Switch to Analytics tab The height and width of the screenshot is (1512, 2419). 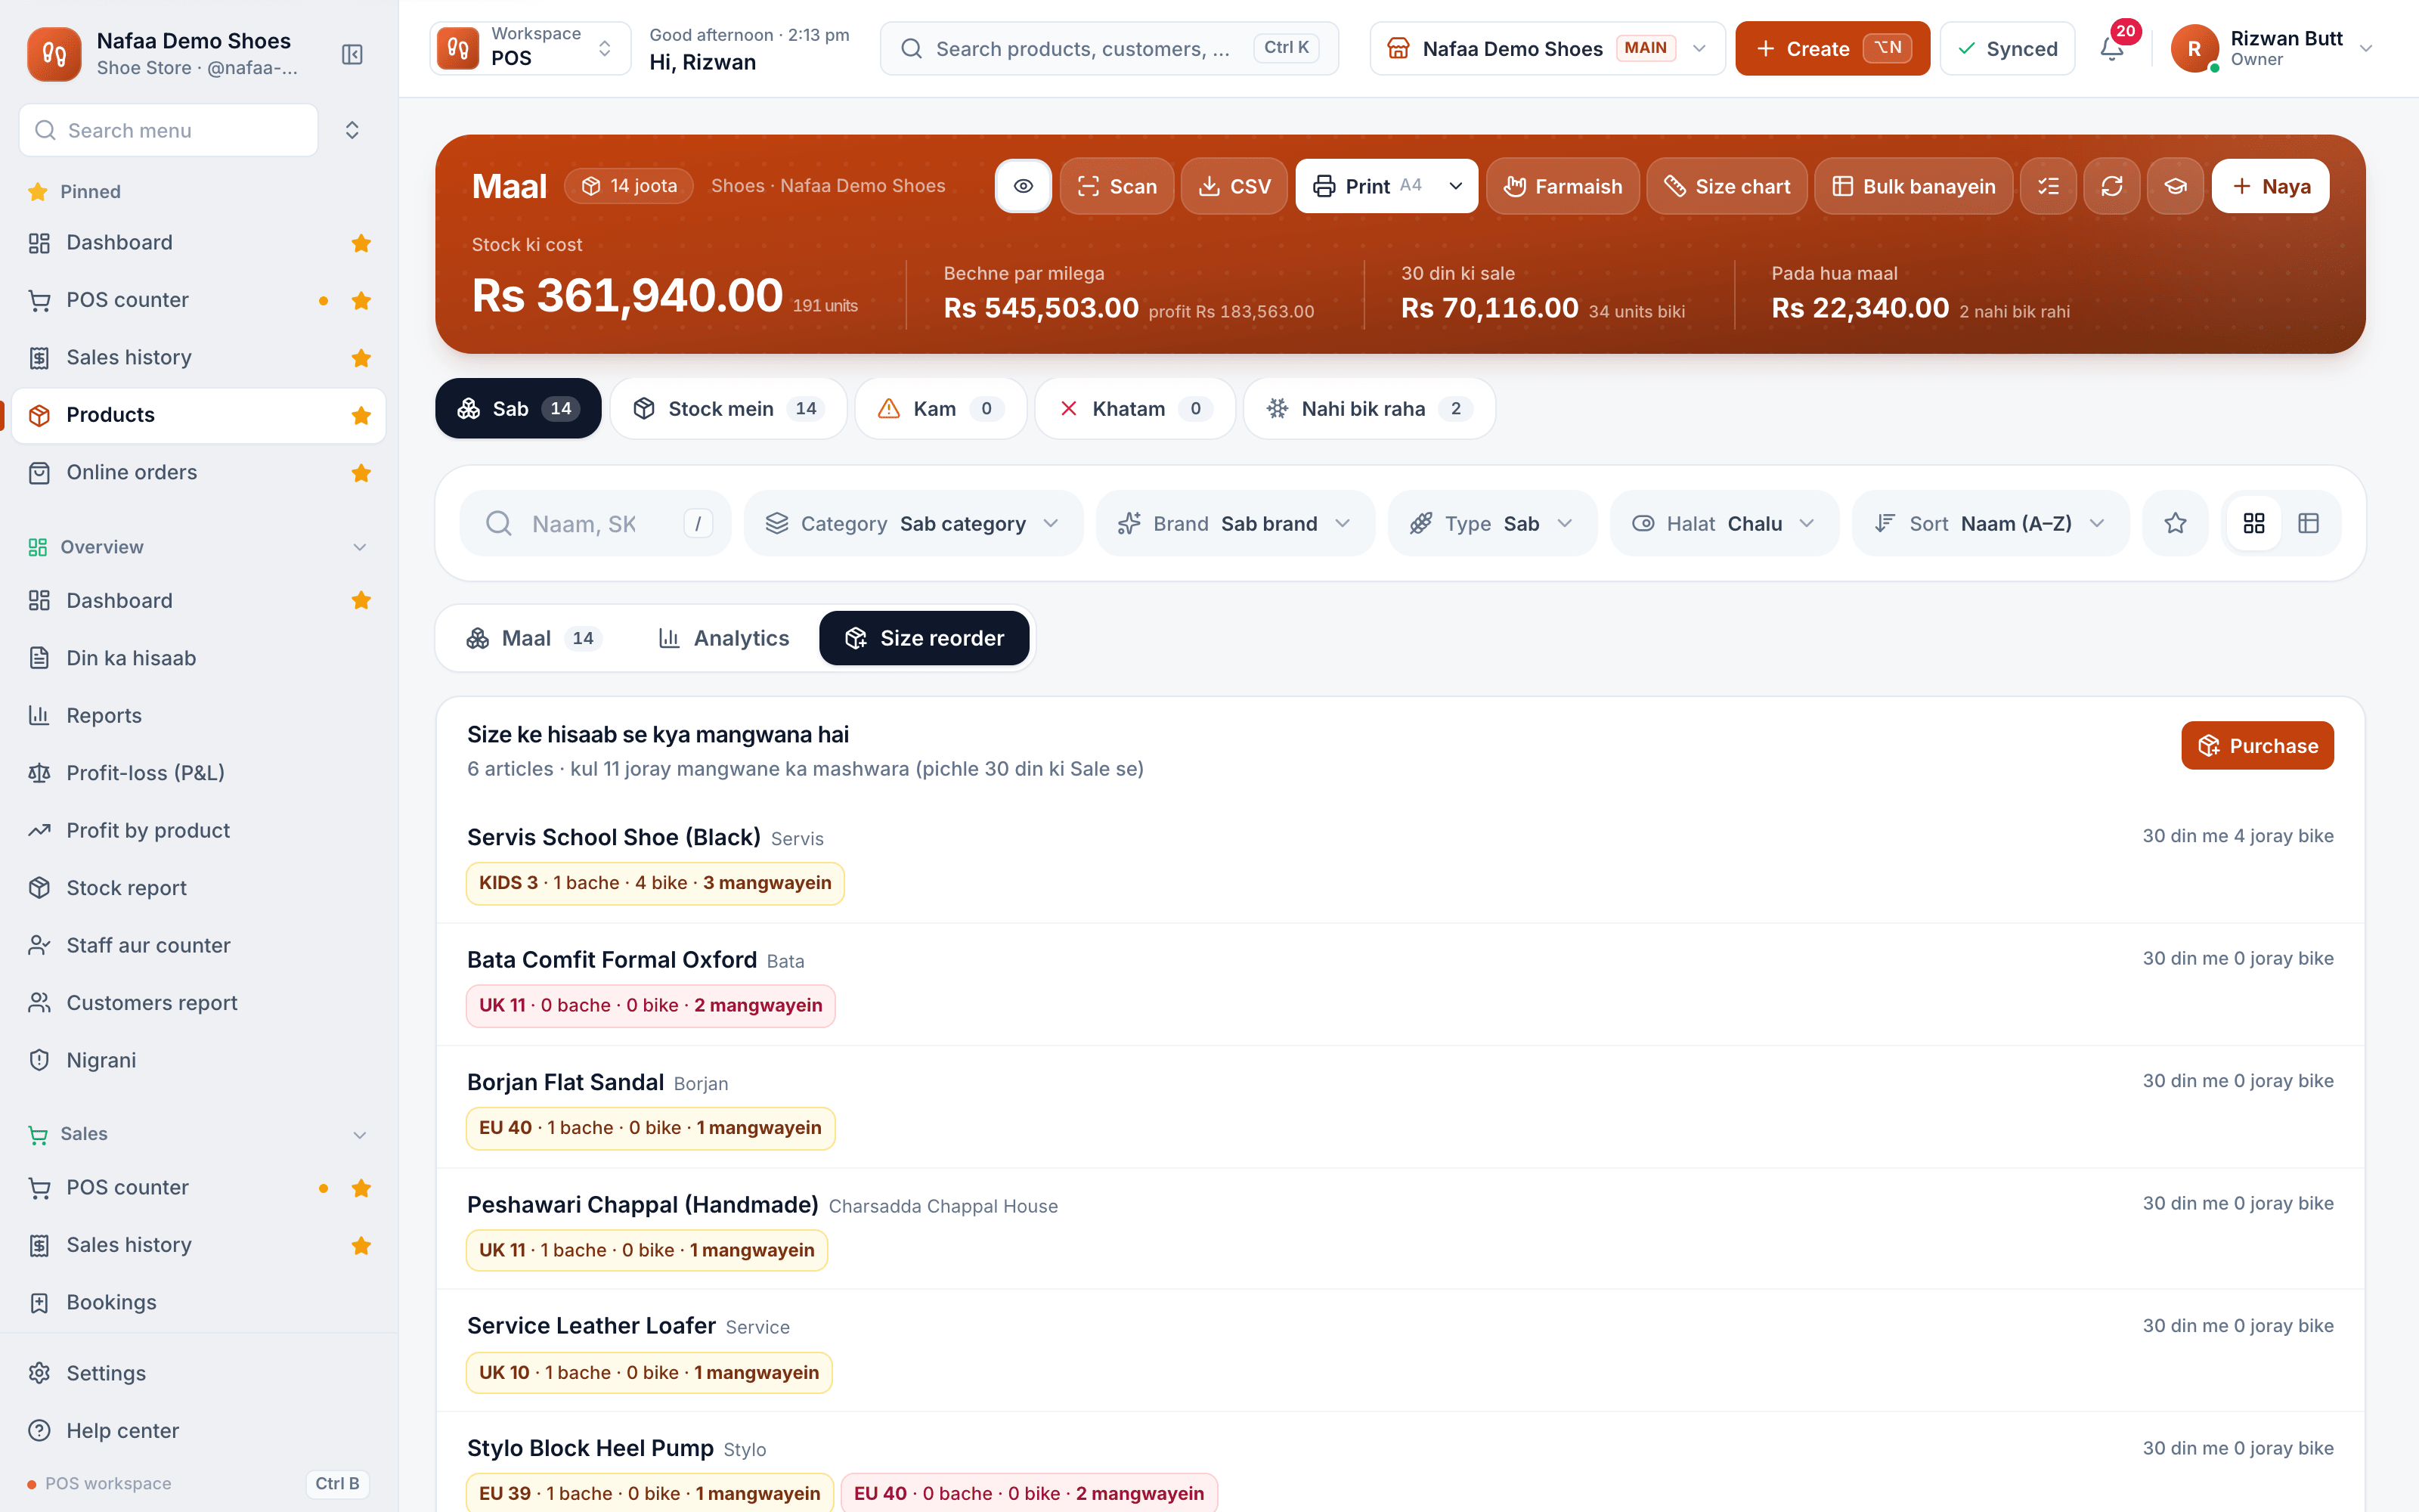(x=723, y=638)
